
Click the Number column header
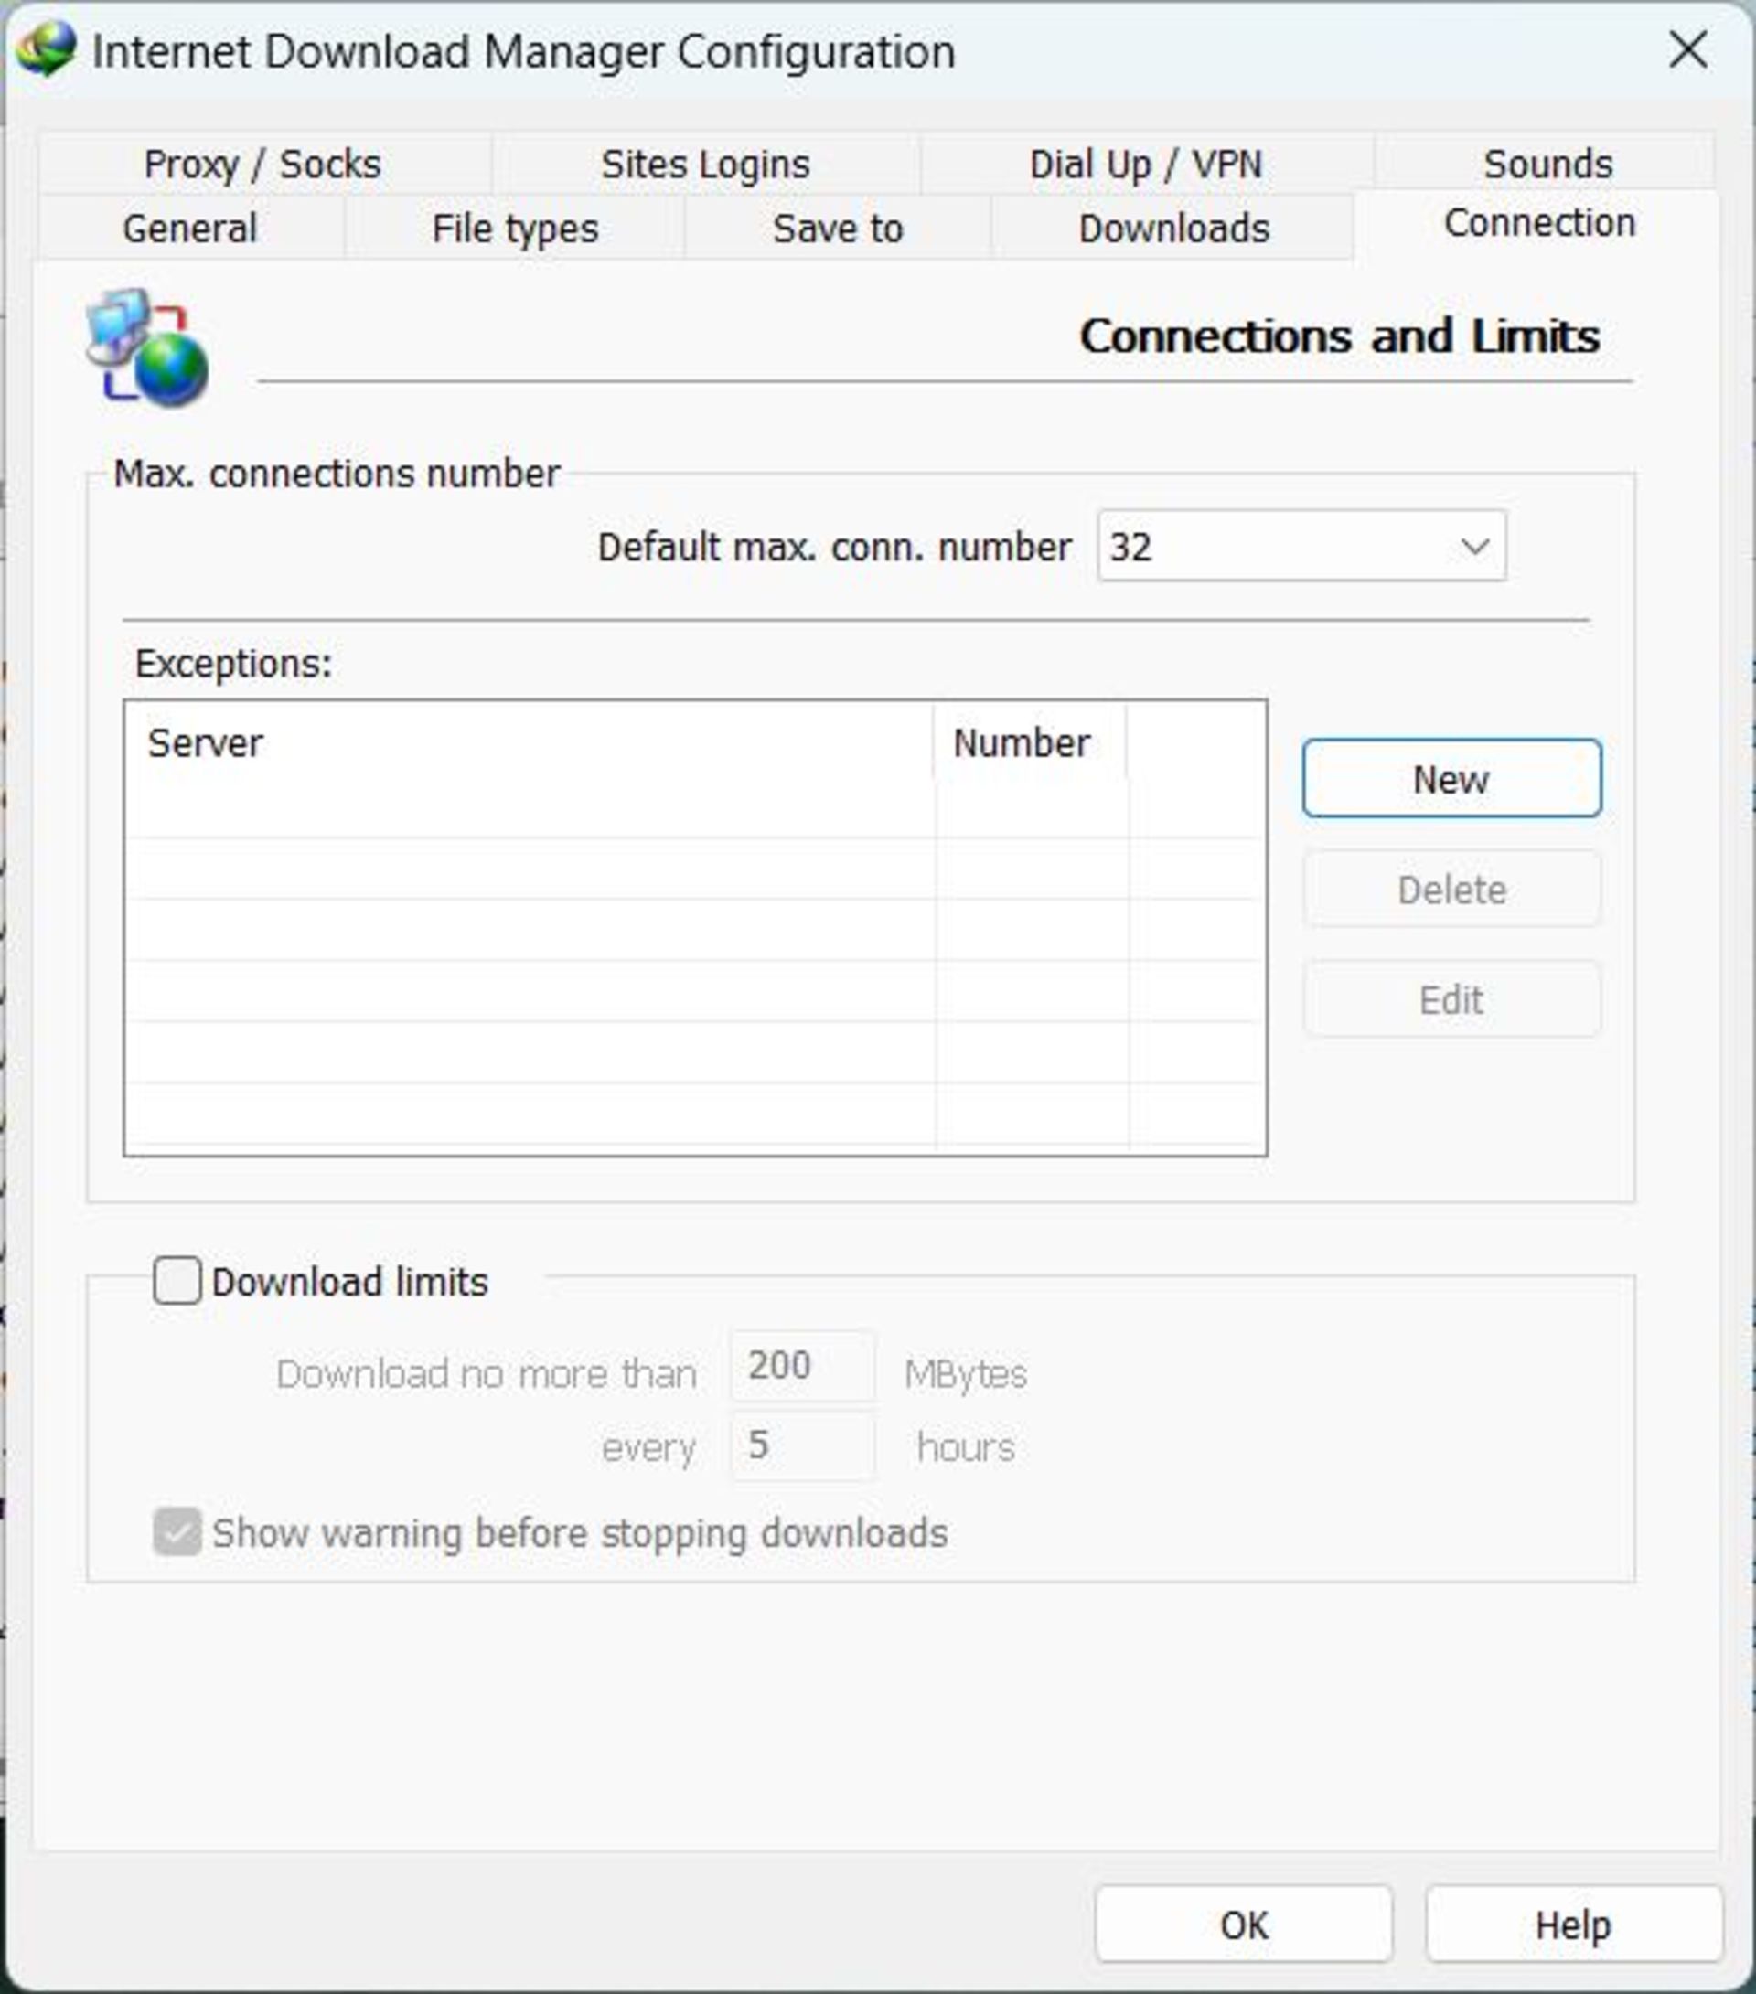point(1030,743)
